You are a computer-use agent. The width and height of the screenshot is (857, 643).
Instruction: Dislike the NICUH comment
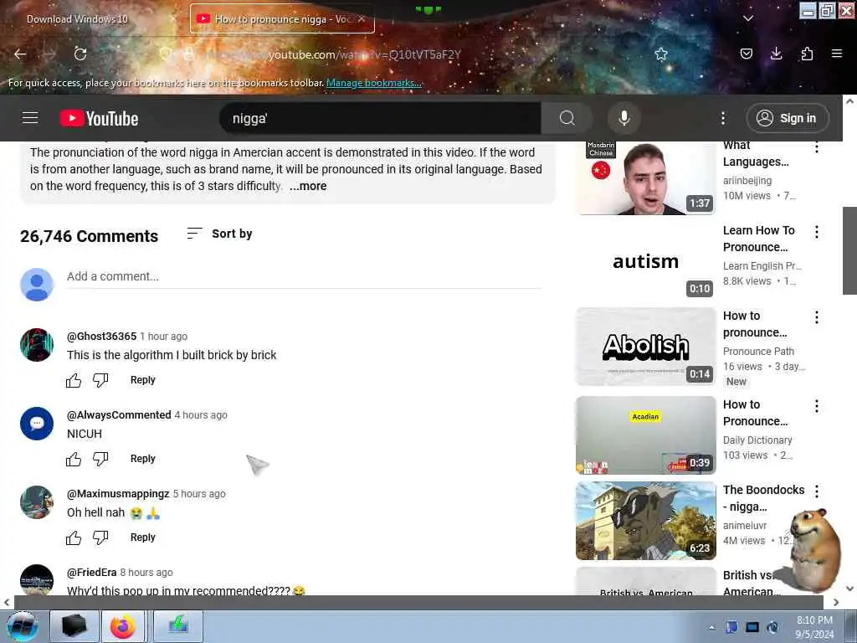pyautogui.click(x=100, y=459)
